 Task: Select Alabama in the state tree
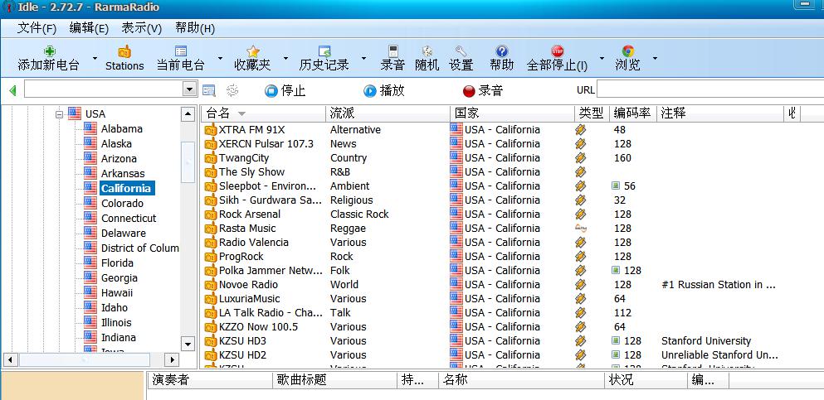click(122, 129)
